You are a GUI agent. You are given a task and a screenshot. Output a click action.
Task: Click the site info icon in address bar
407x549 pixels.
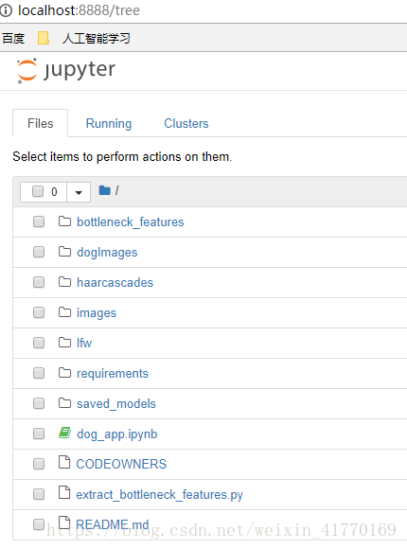click(6, 10)
